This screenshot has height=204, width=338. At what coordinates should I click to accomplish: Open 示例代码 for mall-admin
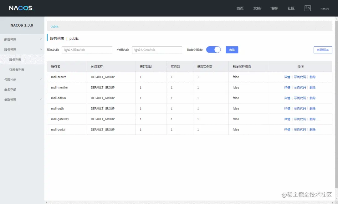point(300,98)
